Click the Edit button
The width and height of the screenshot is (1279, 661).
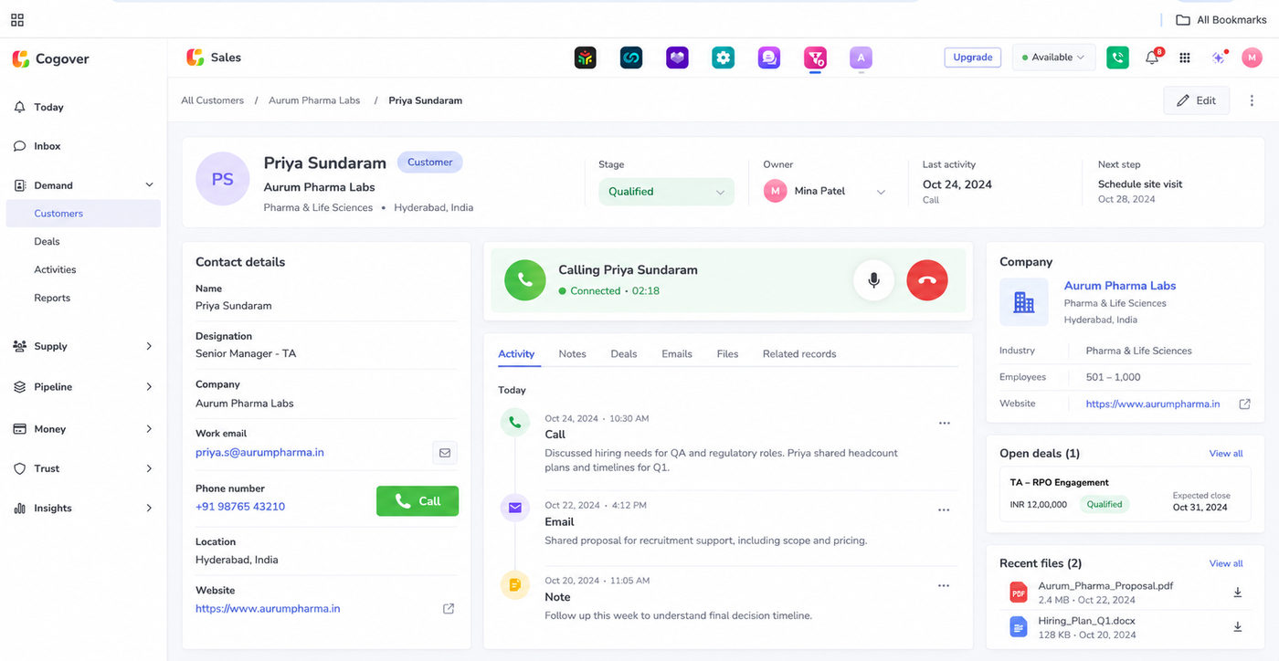click(1196, 100)
